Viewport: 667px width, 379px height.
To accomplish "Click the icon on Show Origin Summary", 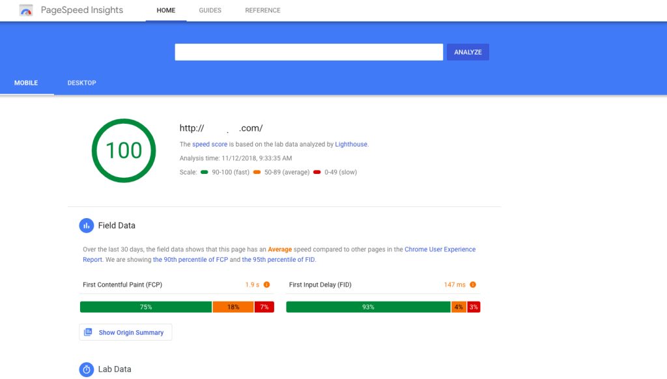I will (88, 332).
